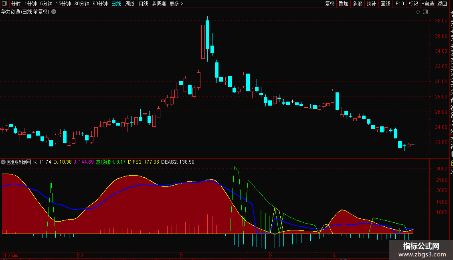
Task: Switch to 分时 intraday view
Action: 16,4
